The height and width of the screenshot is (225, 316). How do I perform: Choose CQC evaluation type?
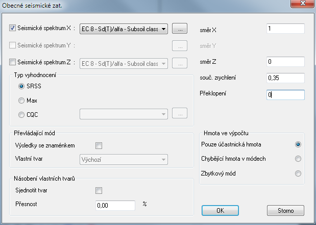[21, 115]
